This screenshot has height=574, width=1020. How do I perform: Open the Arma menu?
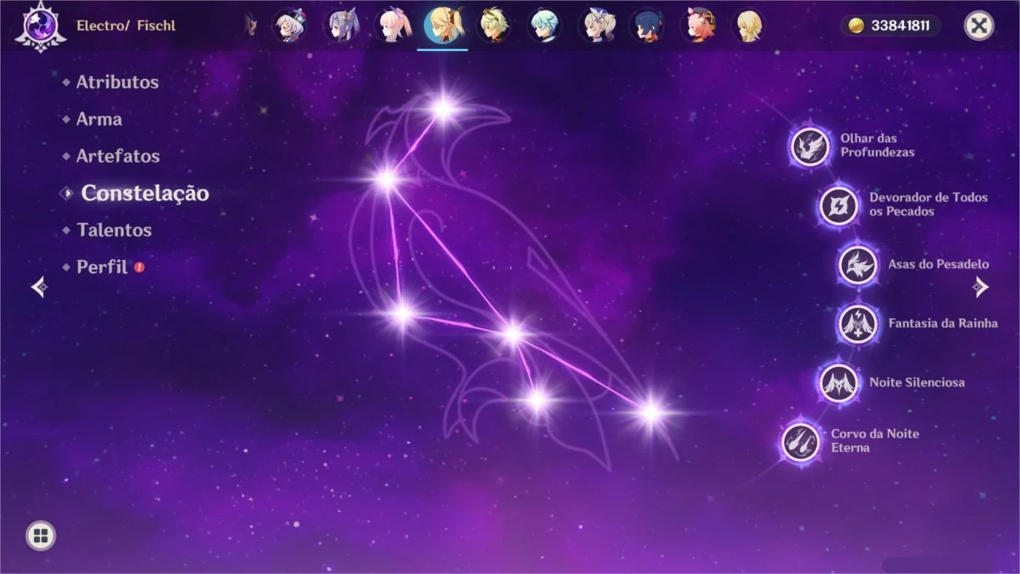[99, 119]
